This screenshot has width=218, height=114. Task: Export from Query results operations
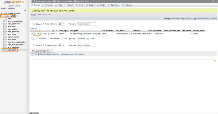[56, 54]
